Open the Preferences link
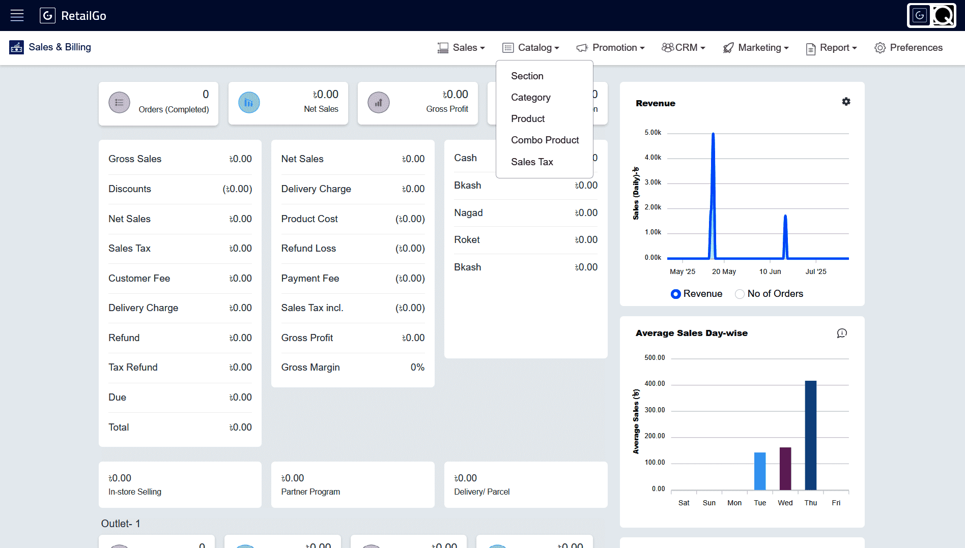Screen dimensions: 965x548 click(x=909, y=48)
